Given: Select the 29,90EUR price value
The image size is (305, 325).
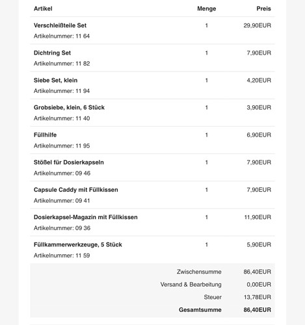Looking at the screenshot, I should click(258, 25).
